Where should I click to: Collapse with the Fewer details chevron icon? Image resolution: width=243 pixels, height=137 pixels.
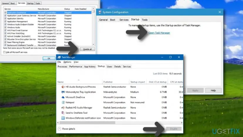(59, 129)
